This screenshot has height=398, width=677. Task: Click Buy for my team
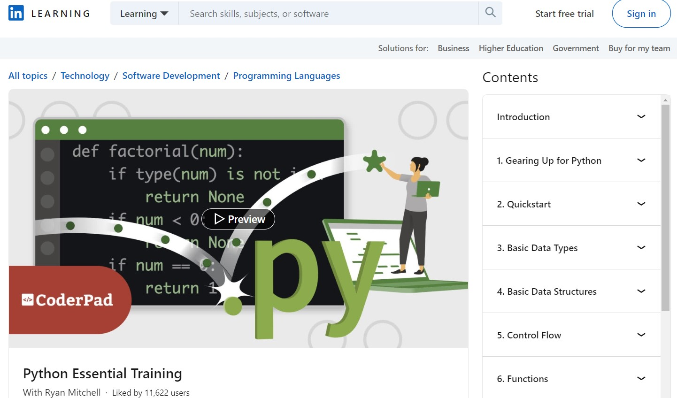[639, 48]
